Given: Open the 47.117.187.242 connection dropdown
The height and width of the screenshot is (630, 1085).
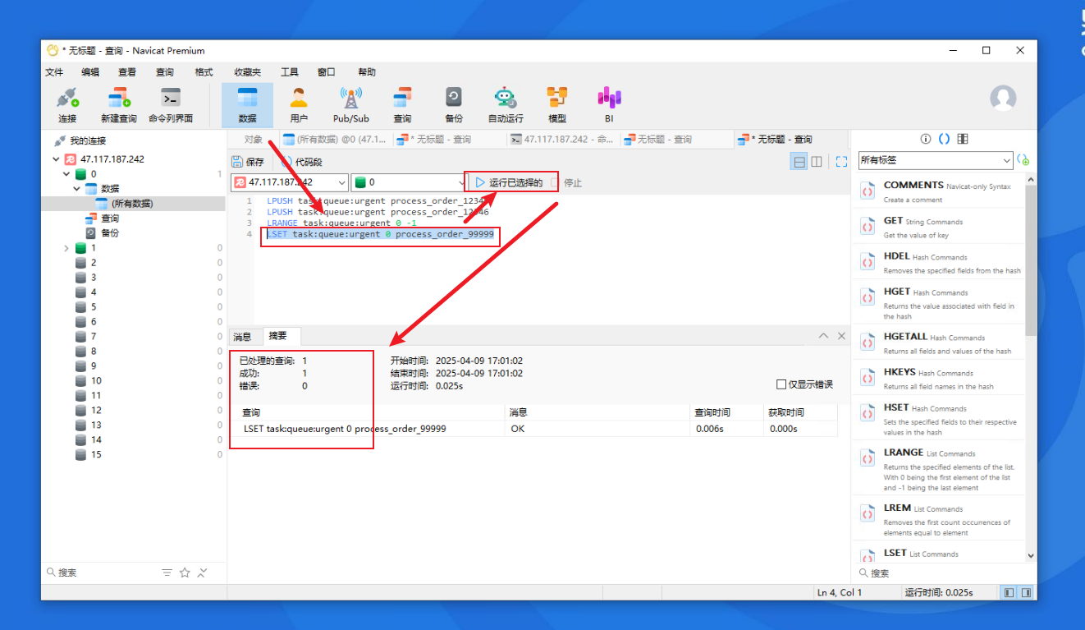Looking at the screenshot, I should point(290,182).
